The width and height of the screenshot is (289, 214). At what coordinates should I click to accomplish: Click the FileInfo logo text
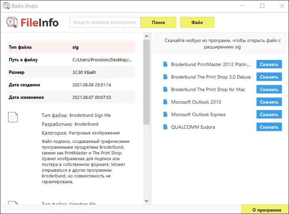[39, 22]
